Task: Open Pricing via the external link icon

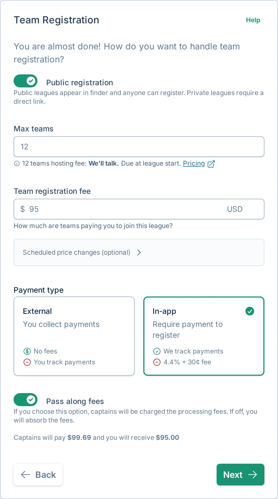Action: point(211,163)
